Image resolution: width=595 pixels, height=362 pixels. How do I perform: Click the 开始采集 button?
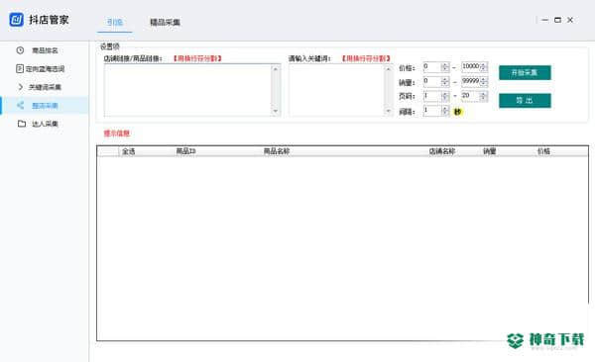click(525, 73)
